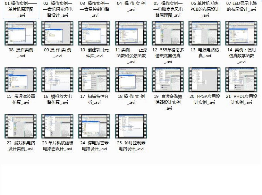Select the 16 模拟放大电路仿真 video icon
The width and height of the screenshot is (262, 195).
pyautogui.click(x=57, y=79)
